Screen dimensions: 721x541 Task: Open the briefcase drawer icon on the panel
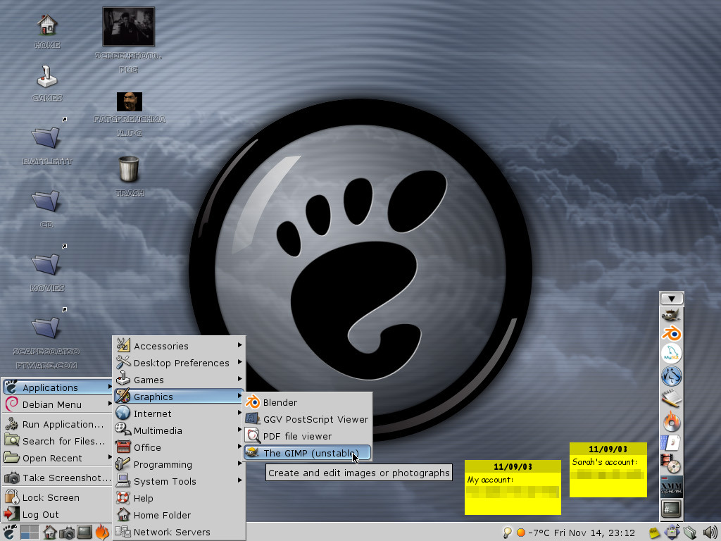point(672,533)
